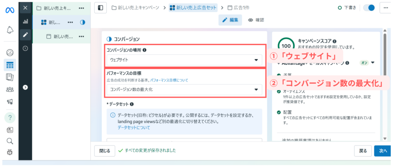Open notifications bell icon
The image size is (393, 167).
tap(10, 30)
